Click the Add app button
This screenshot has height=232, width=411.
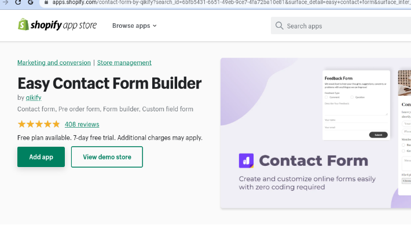pyautogui.click(x=41, y=157)
